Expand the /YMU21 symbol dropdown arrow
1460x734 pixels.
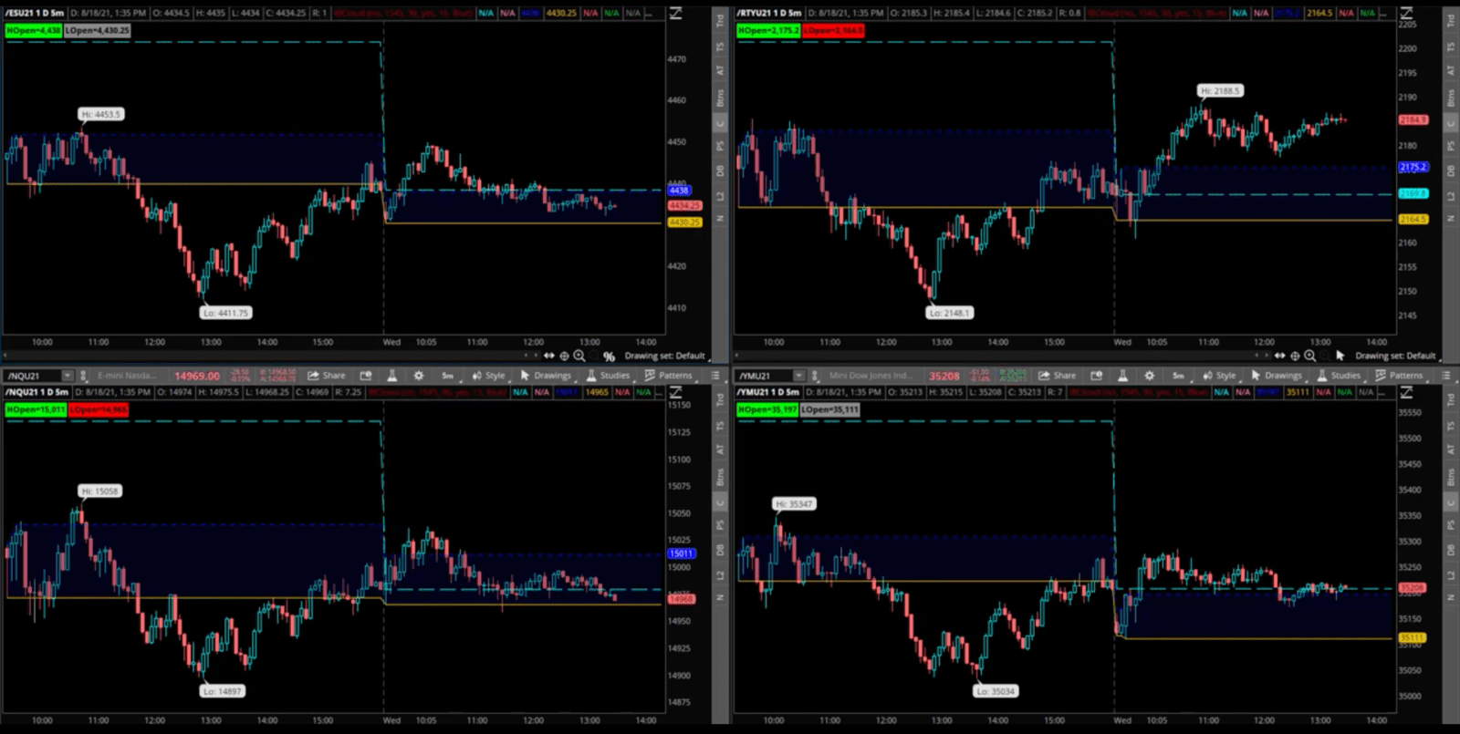pos(798,376)
